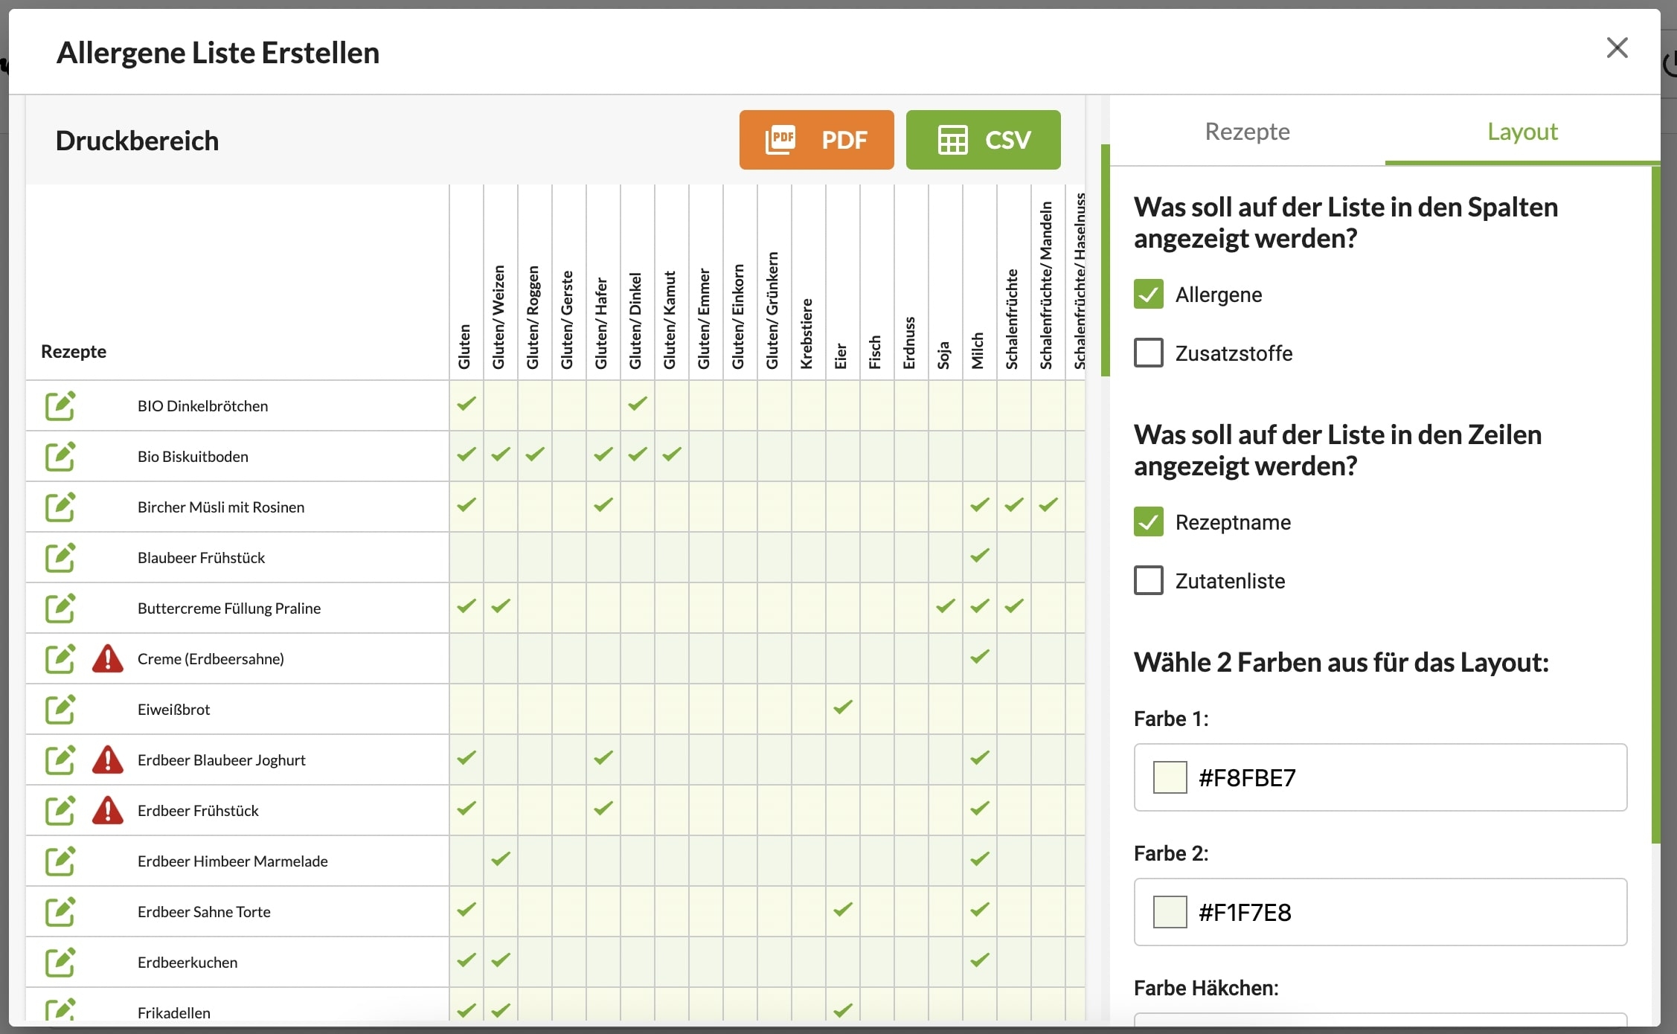Screen dimensions: 1677x1034
Task: Open edit icon for Bircher Müsli mit Rosinen
Action: click(x=60, y=507)
